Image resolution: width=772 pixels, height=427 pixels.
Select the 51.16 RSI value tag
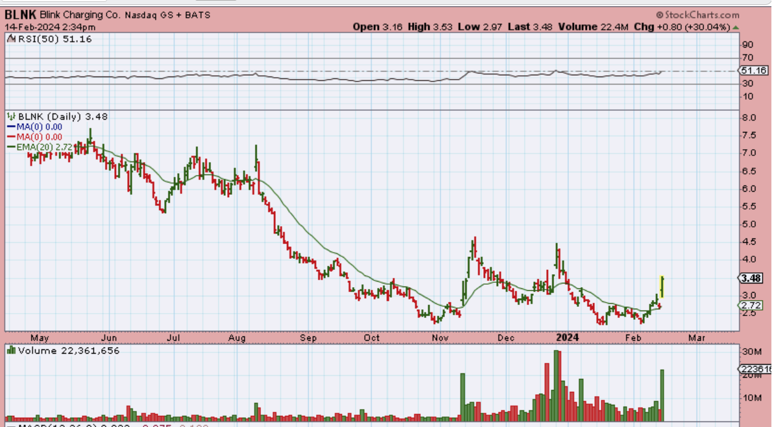(x=755, y=71)
